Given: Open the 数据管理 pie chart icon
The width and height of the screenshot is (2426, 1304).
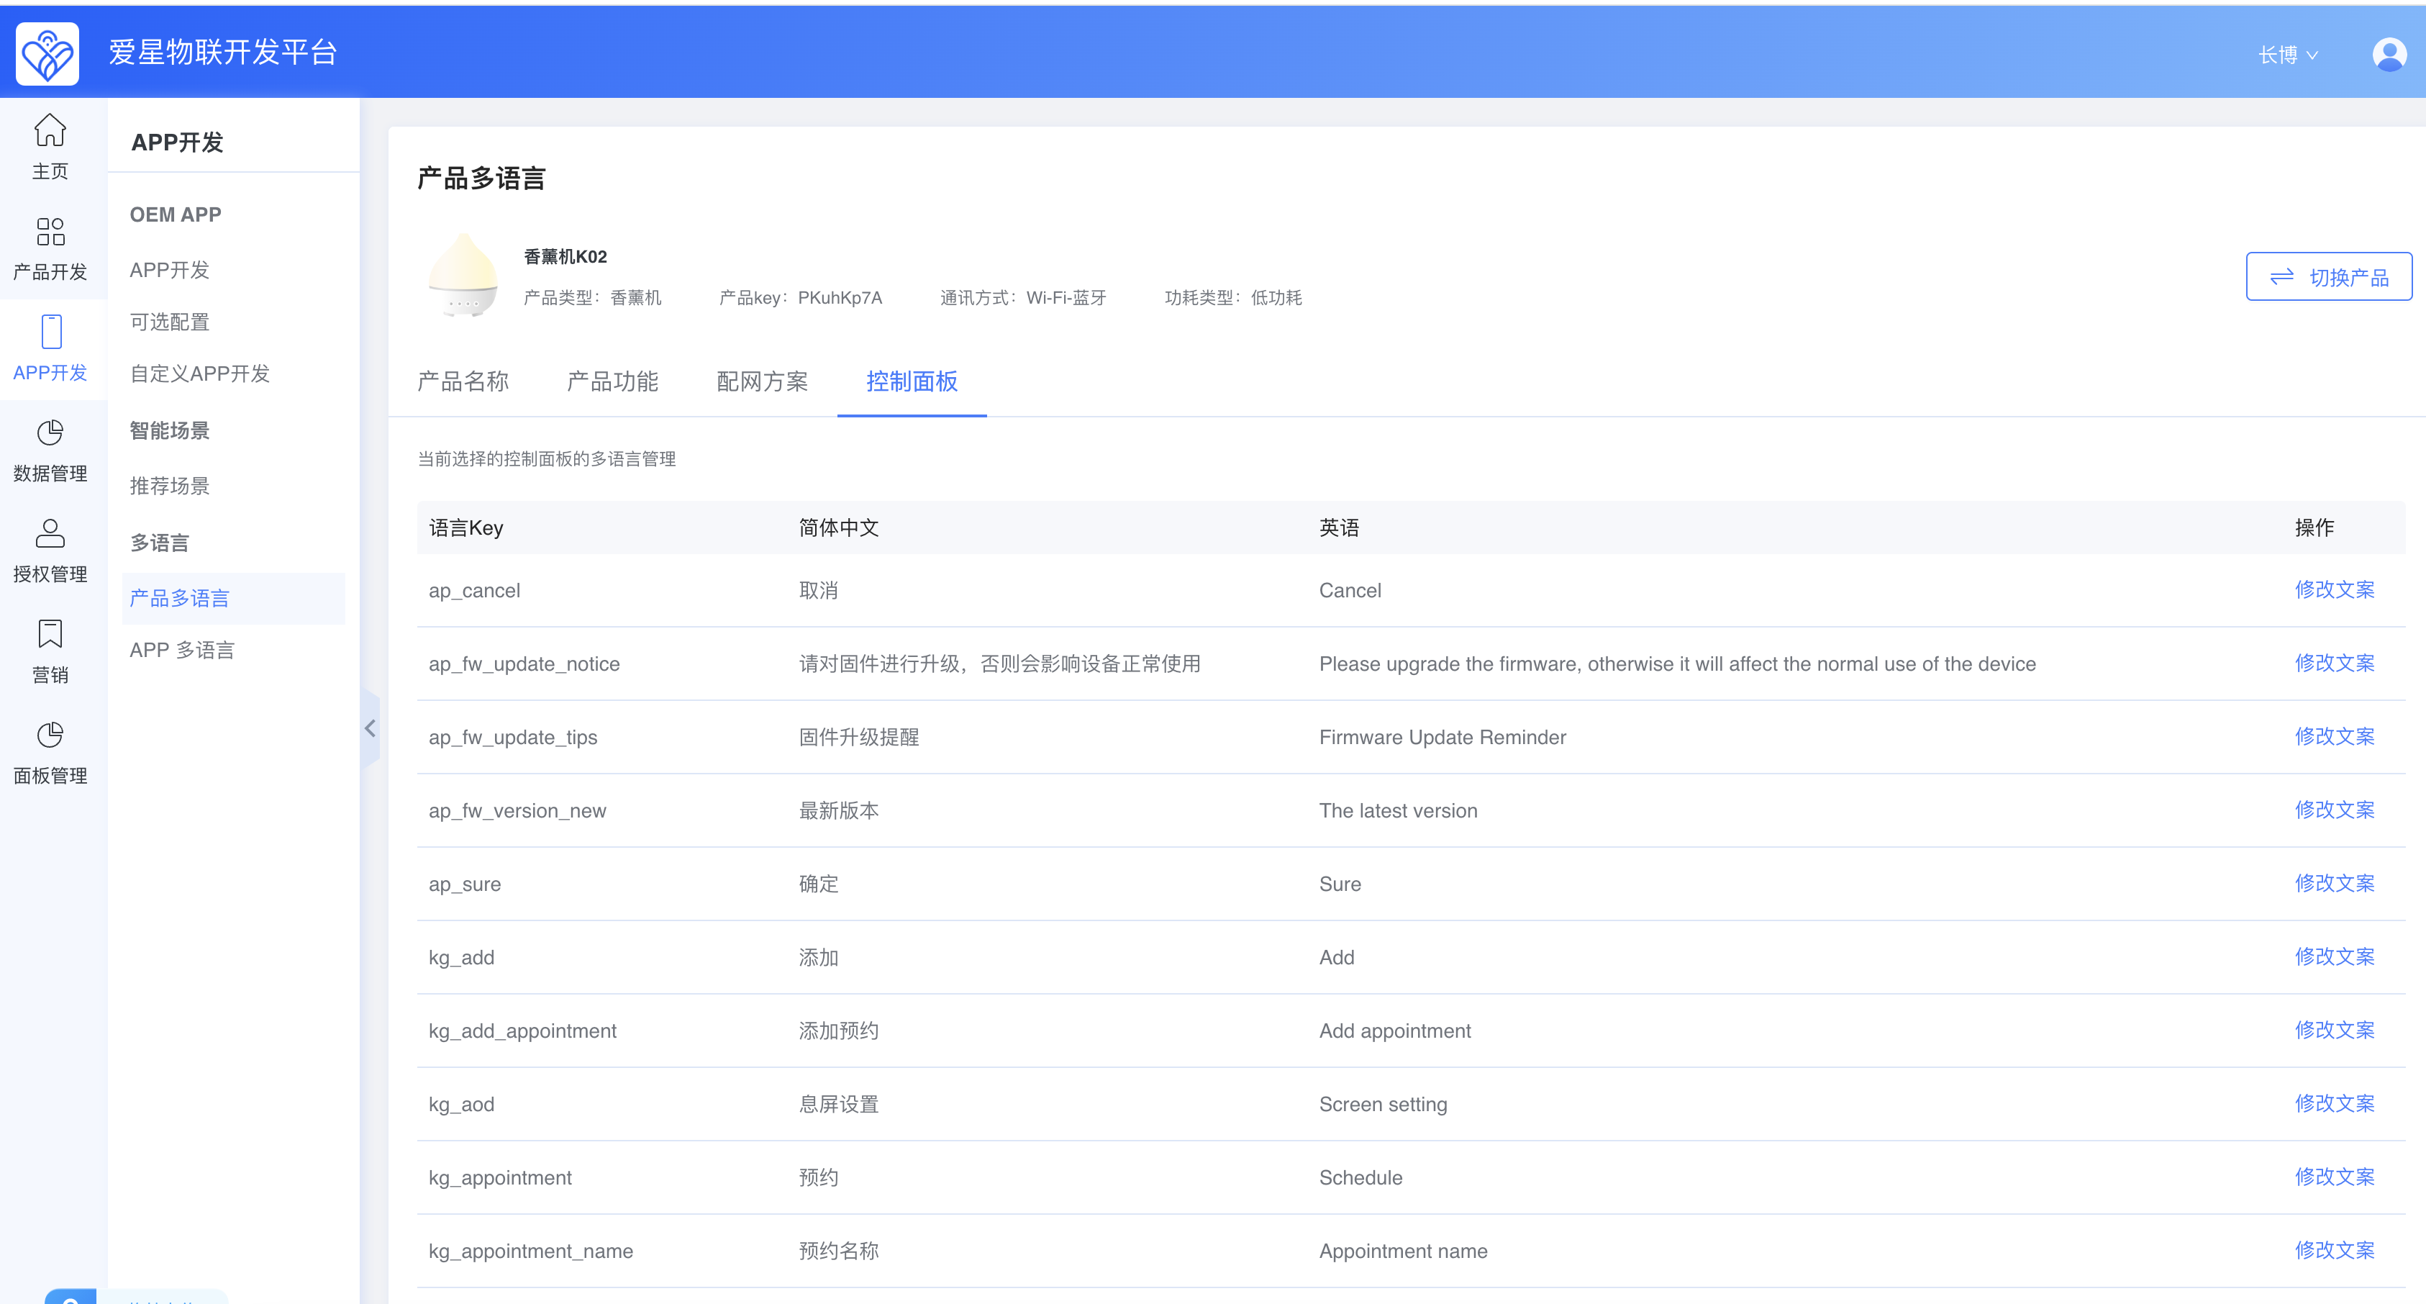Looking at the screenshot, I should (x=50, y=433).
